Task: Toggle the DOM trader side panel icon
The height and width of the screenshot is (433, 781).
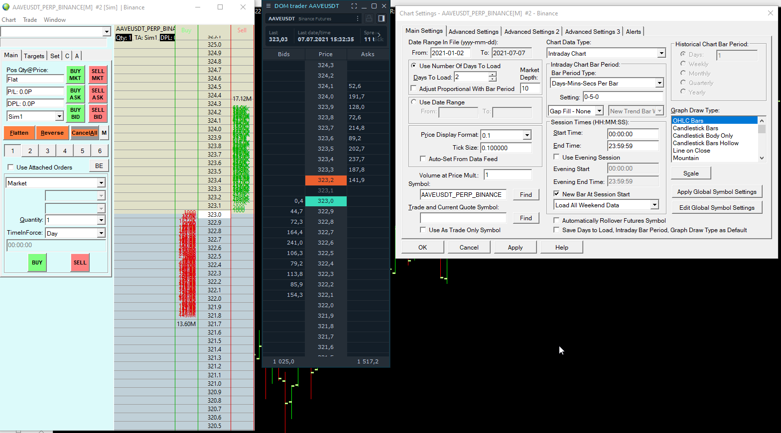Action: click(x=382, y=18)
